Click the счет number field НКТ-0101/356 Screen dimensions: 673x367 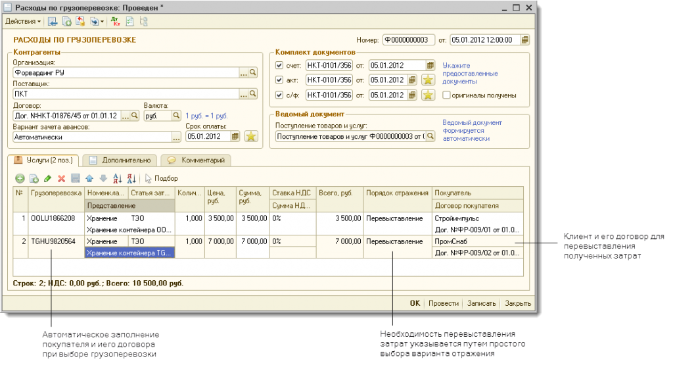tap(329, 65)
